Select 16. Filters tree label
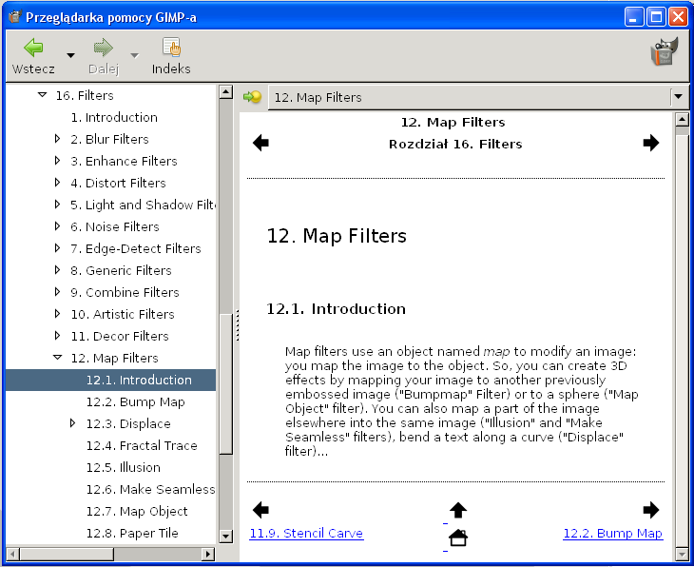This screenshot has height=567, width=694. (85, 95)
